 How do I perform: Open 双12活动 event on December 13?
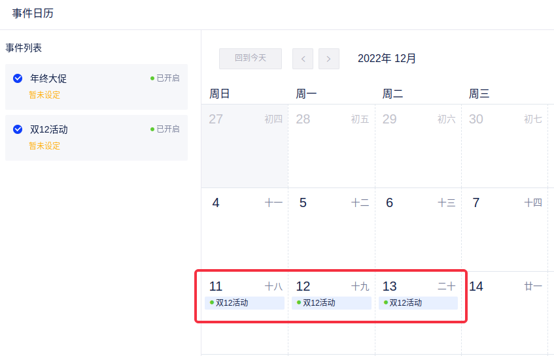[419, 303]
